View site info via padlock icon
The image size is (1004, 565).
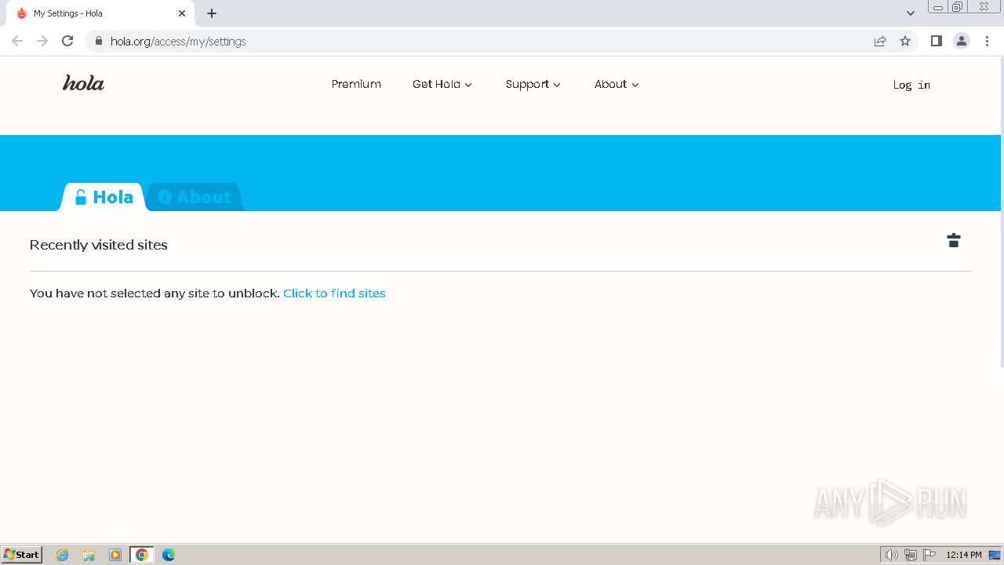click(x=98, y=41)
